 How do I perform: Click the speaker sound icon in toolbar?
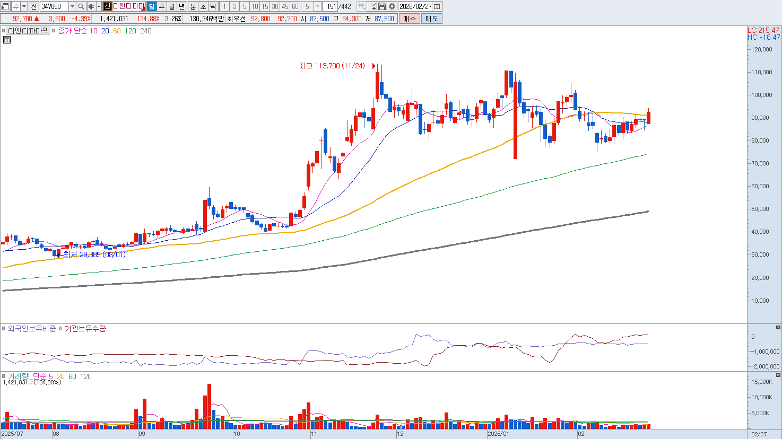coord(91,6)
